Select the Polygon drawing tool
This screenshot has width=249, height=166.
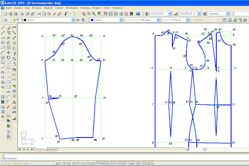tap(3, 42)
